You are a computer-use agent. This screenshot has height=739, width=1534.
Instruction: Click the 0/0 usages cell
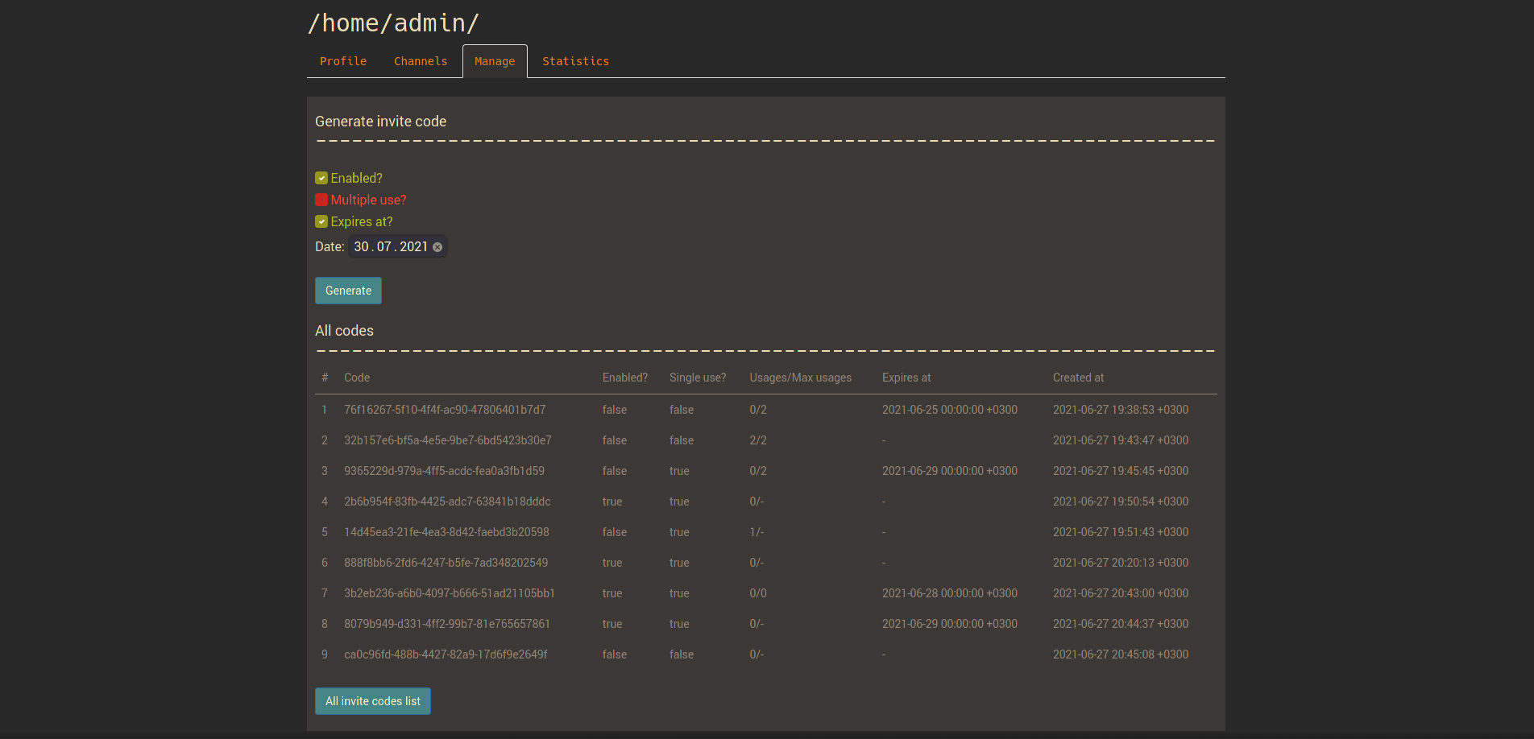click(x=758, y=593)
